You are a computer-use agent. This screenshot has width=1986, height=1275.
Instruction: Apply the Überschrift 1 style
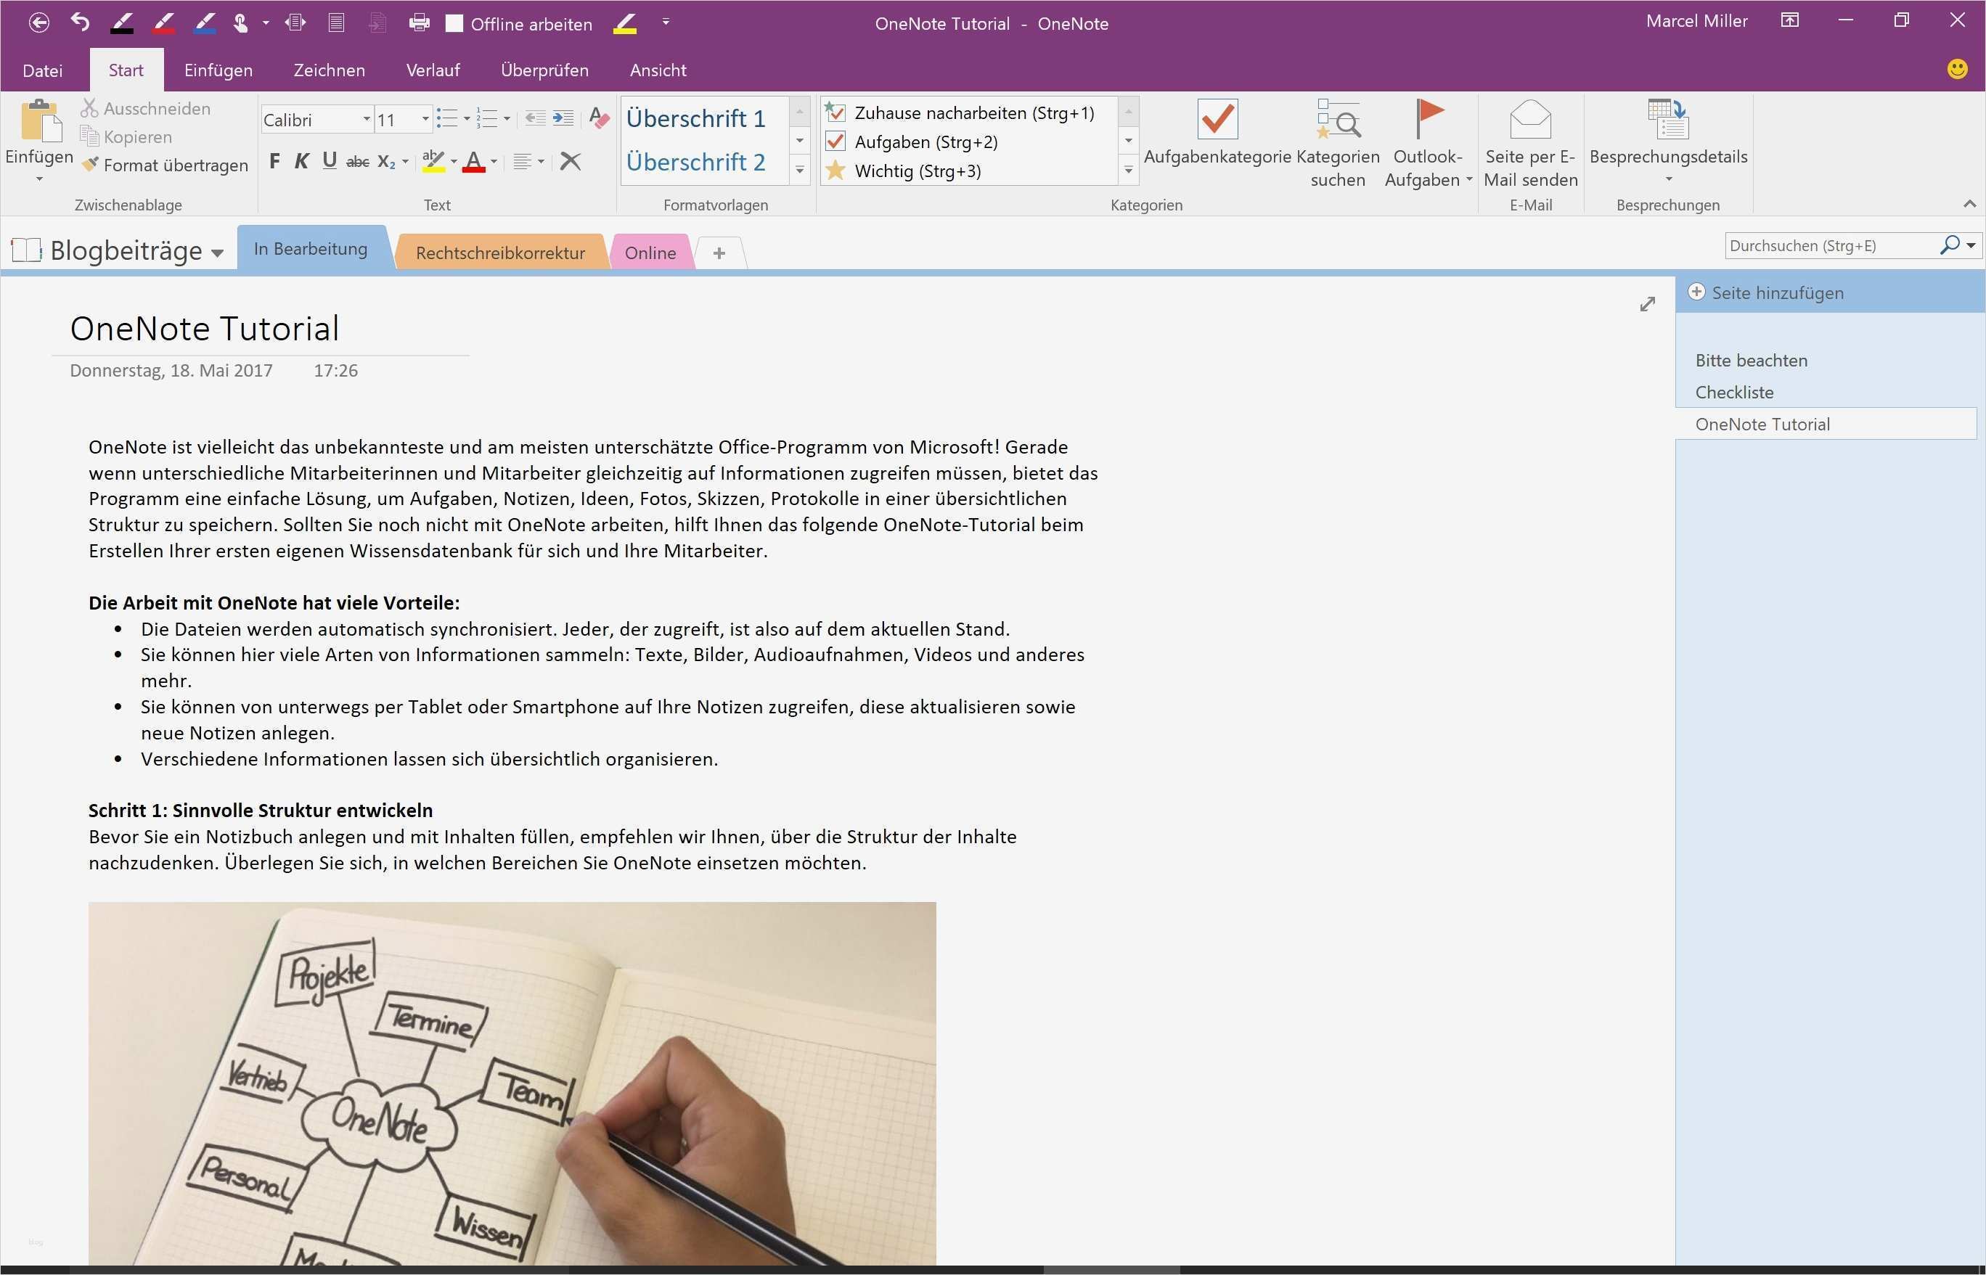(695, 119)
